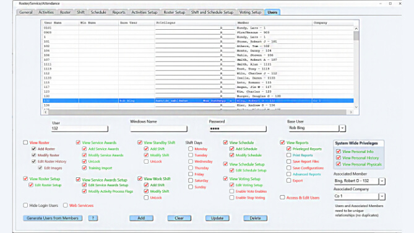
Task: Enable Web Services checkbox
Action: [x=65, y=205]
